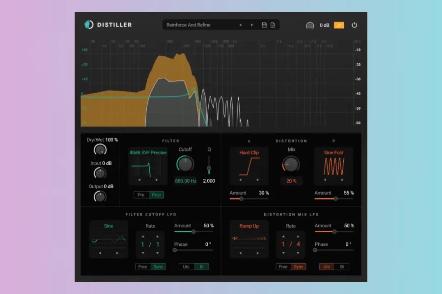Image resolution: width=442 pixels, height=294 pixels.
Task: Select previous filter type arrow
Action: tap(139, 180)
